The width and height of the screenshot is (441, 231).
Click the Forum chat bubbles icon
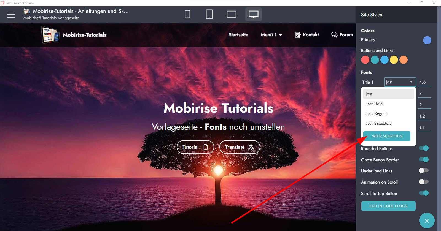tap(334, 35)
